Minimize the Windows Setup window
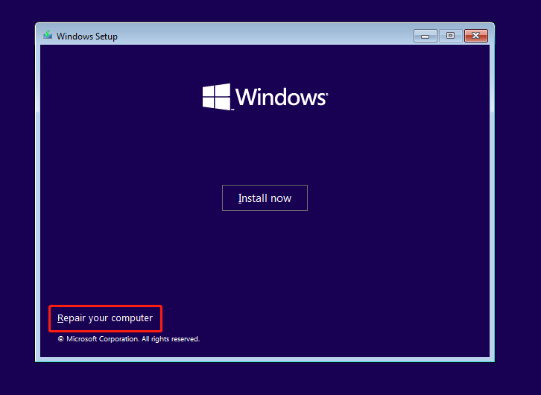Viewport: 541px width, 395px height. point(425,36)
